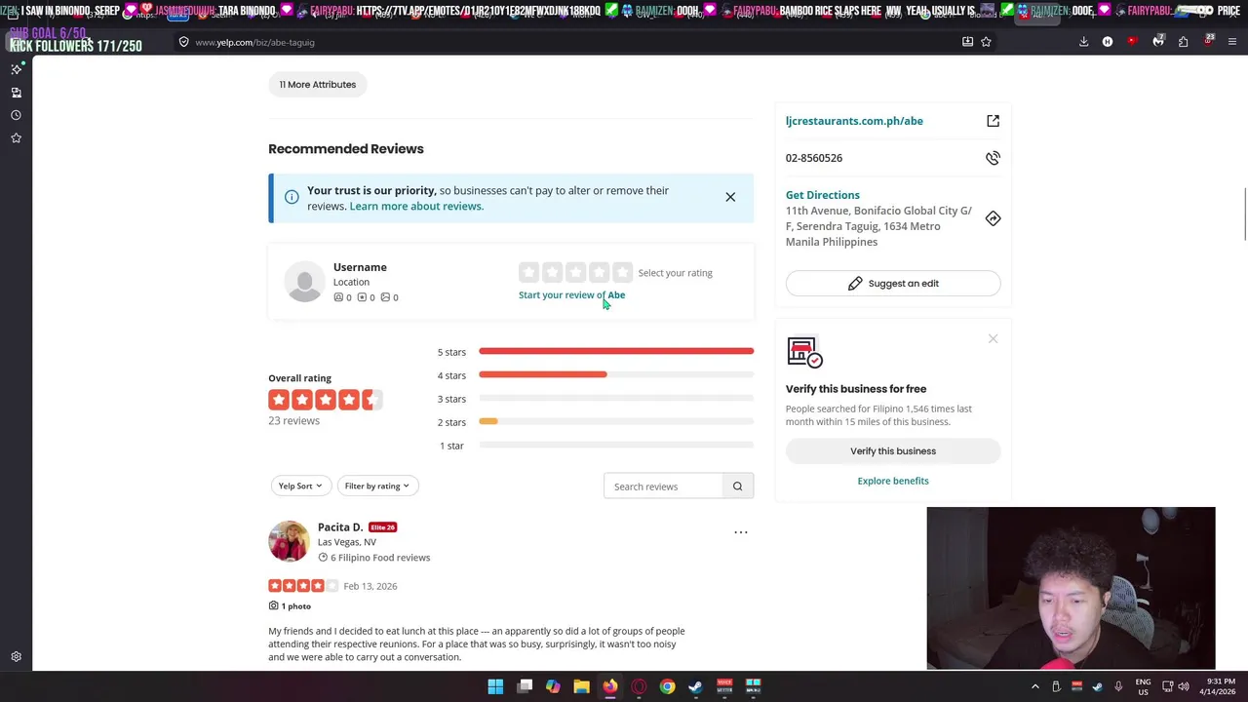Click the 'Verify this business' button
The height and width of the screenshot is (702, 1248).
[x=893, y=450]
